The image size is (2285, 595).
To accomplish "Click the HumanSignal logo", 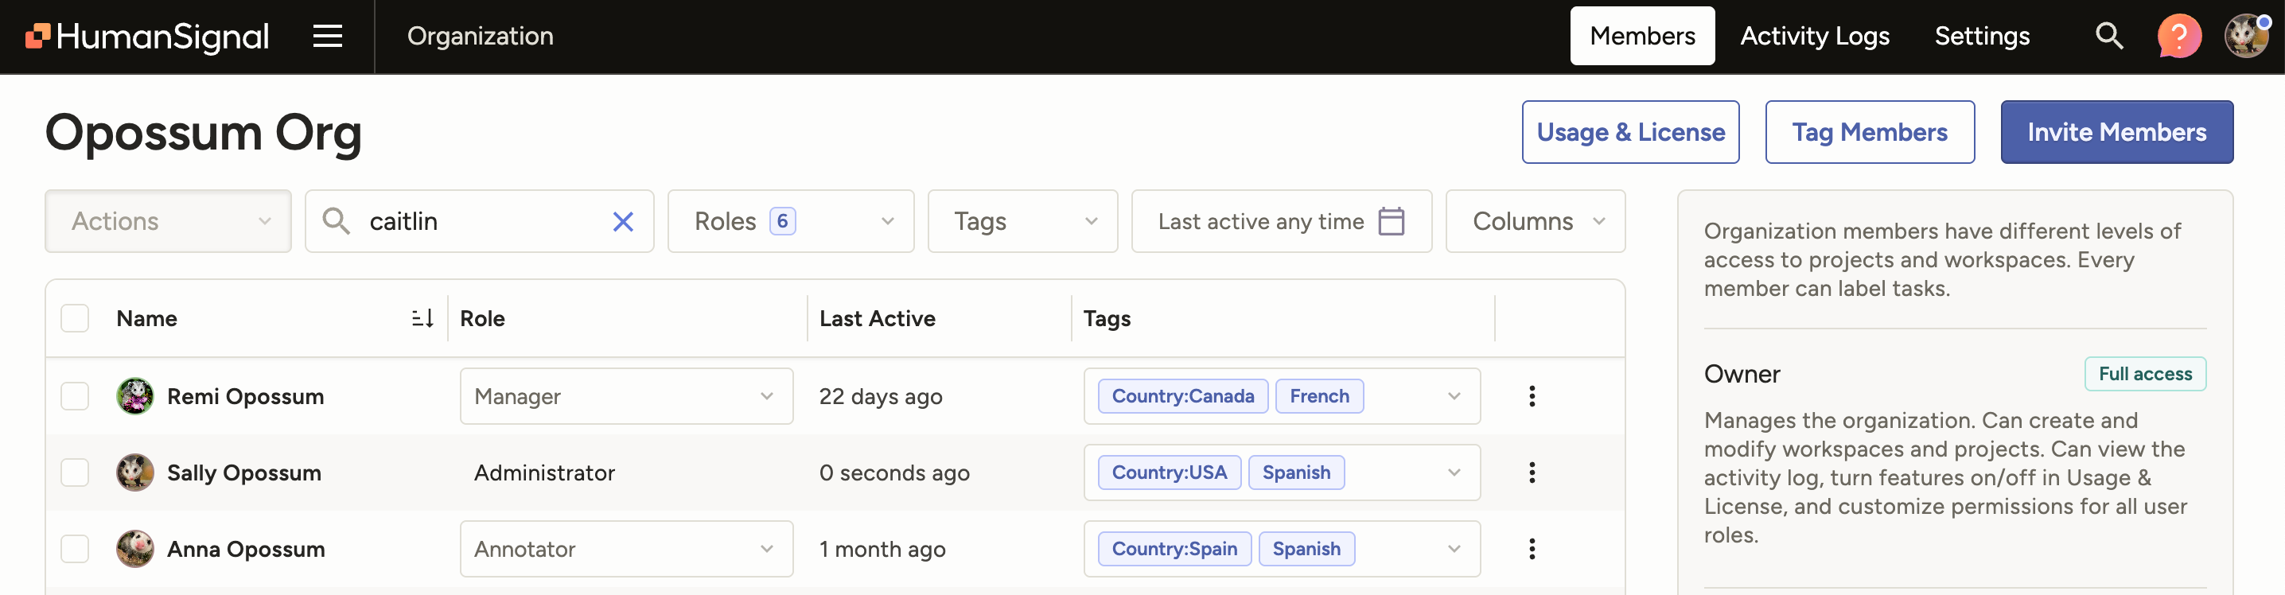I will [x=147, y=37].
